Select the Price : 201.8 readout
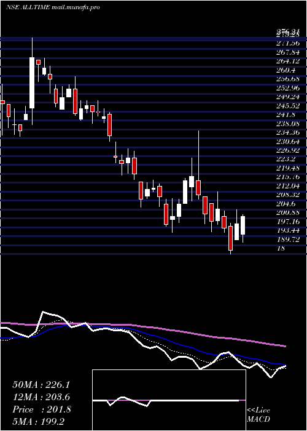 (42, 409)
